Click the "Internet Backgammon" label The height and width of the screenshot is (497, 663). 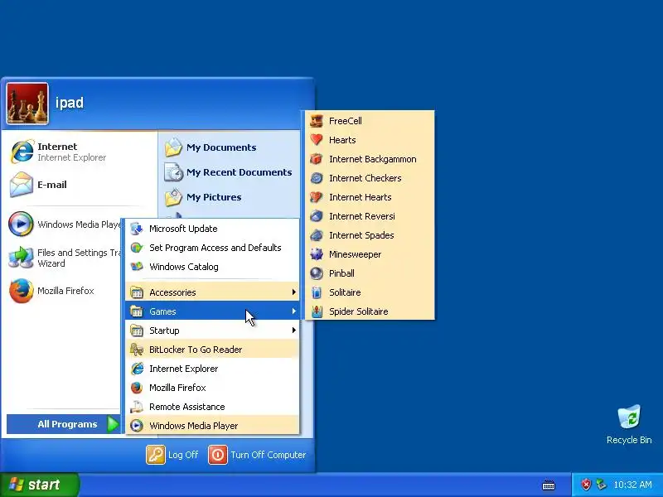click(x=372, y=159)
